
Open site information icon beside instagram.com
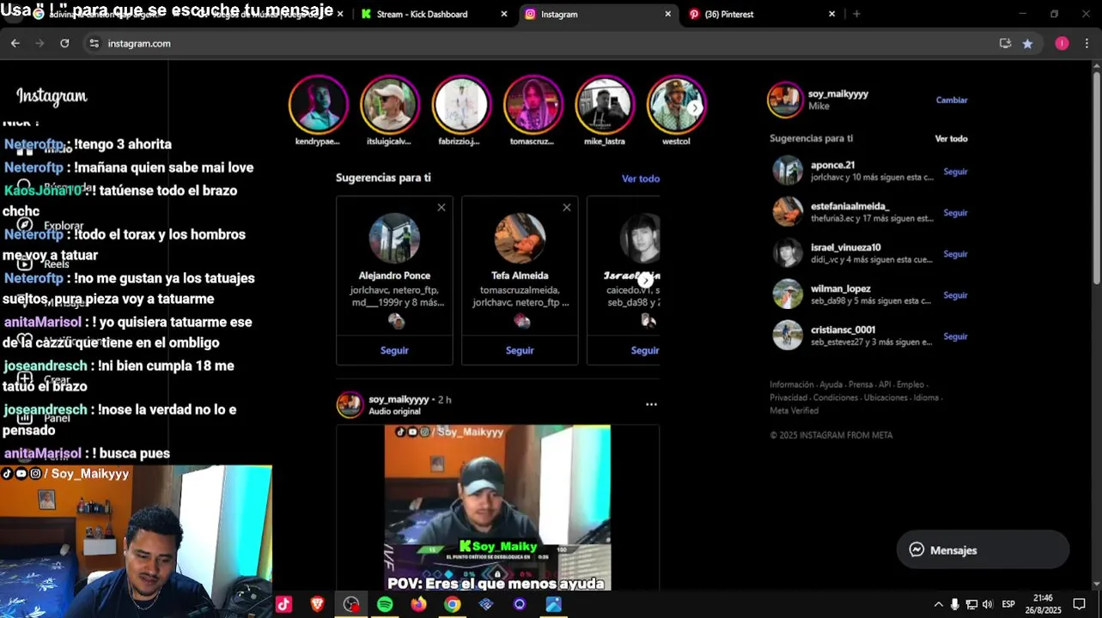point(94,43)
